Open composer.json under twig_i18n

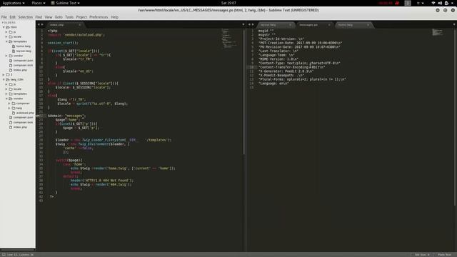click(23, 117)
